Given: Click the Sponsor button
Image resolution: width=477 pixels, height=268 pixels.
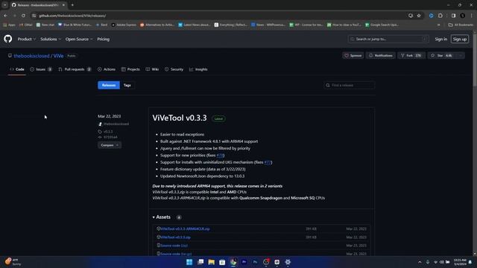Looking at the screenshot, I should [353, 56].
